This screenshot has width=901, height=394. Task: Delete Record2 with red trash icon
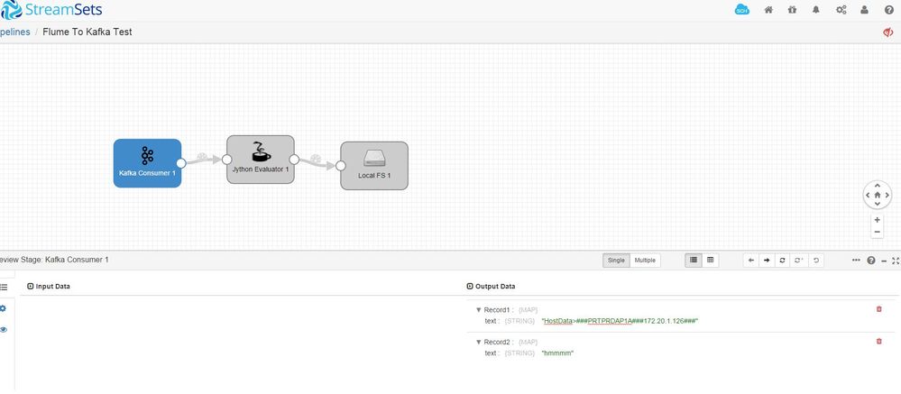[878, 341]
